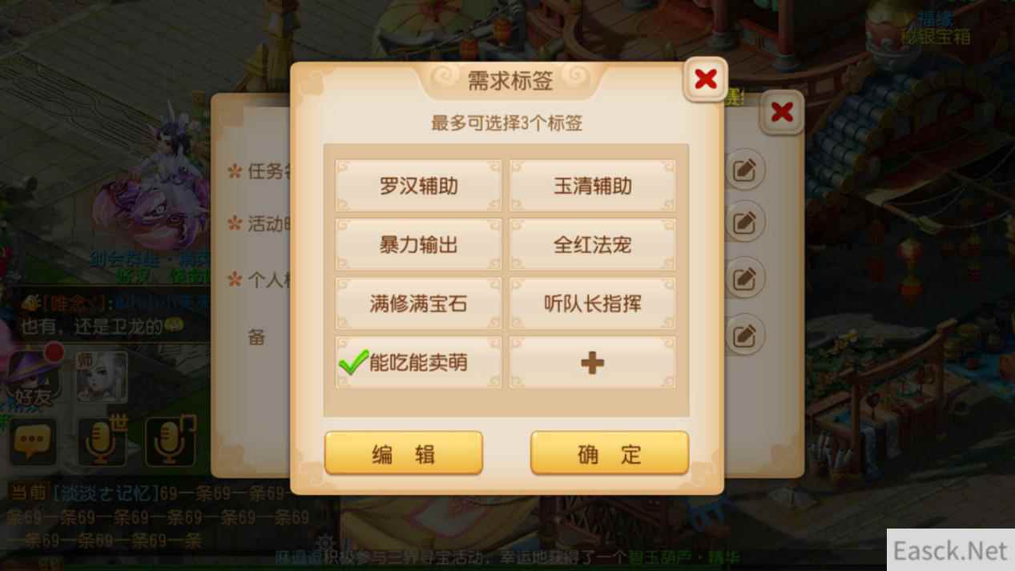1015x571 pixels.
Task: Click the 编辑 edit button
Action: point(404,453)
